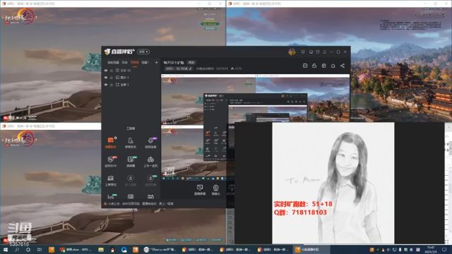The image size is (452, 254).
Task: Switch to the highlighted orange scene tab
Action: pyautogui.click(x=135, y=63)
